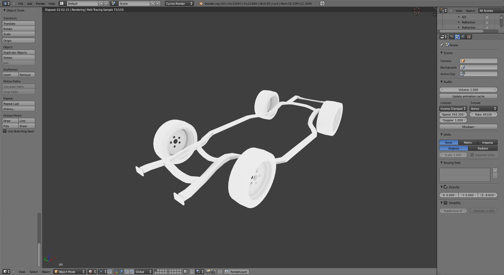
Task: Open the Inverse Clamped listener dropdown
Action: [453, 108]
